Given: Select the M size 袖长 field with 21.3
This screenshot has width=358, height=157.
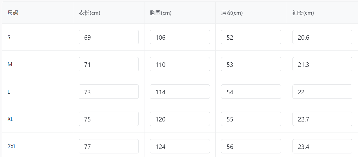Looking at the screenshot, I should pyautogui.click(x=322, y=64).
